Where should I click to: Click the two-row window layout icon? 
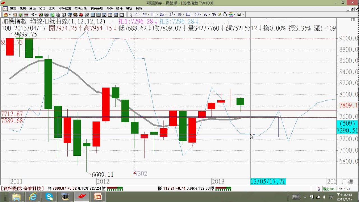tap(93, 15)
